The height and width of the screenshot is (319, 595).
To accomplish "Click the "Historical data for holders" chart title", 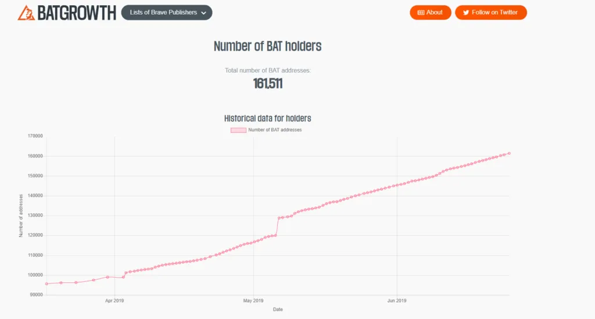I will click(267, 119).
